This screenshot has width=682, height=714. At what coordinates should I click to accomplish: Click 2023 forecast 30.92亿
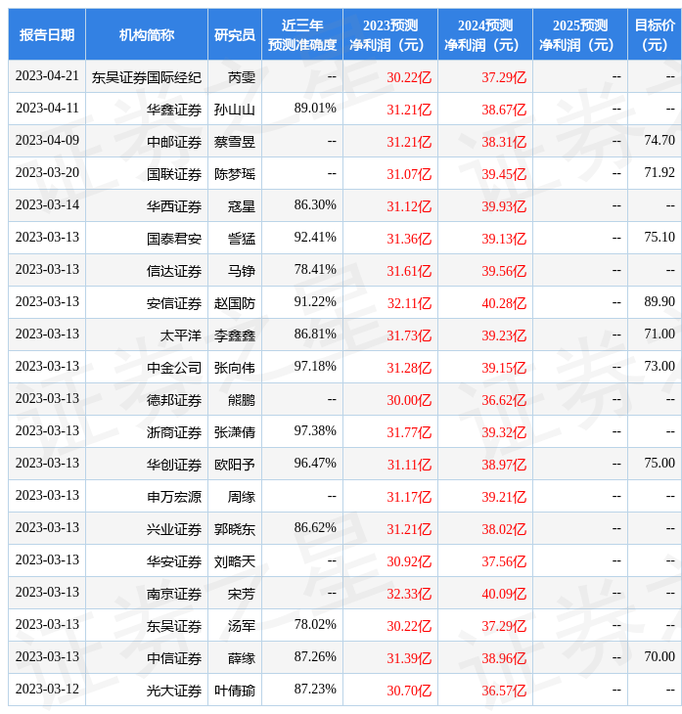[409, 562]
